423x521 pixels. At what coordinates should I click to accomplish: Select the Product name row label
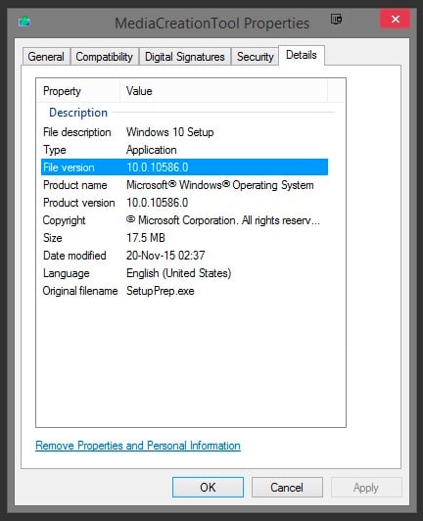pos(75,185)
